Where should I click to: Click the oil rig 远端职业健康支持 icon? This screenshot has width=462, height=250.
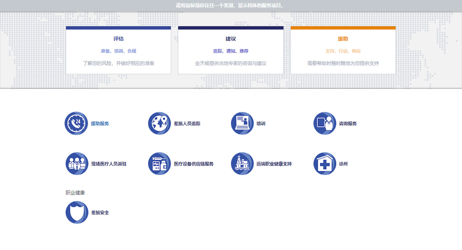coord(242,164)
